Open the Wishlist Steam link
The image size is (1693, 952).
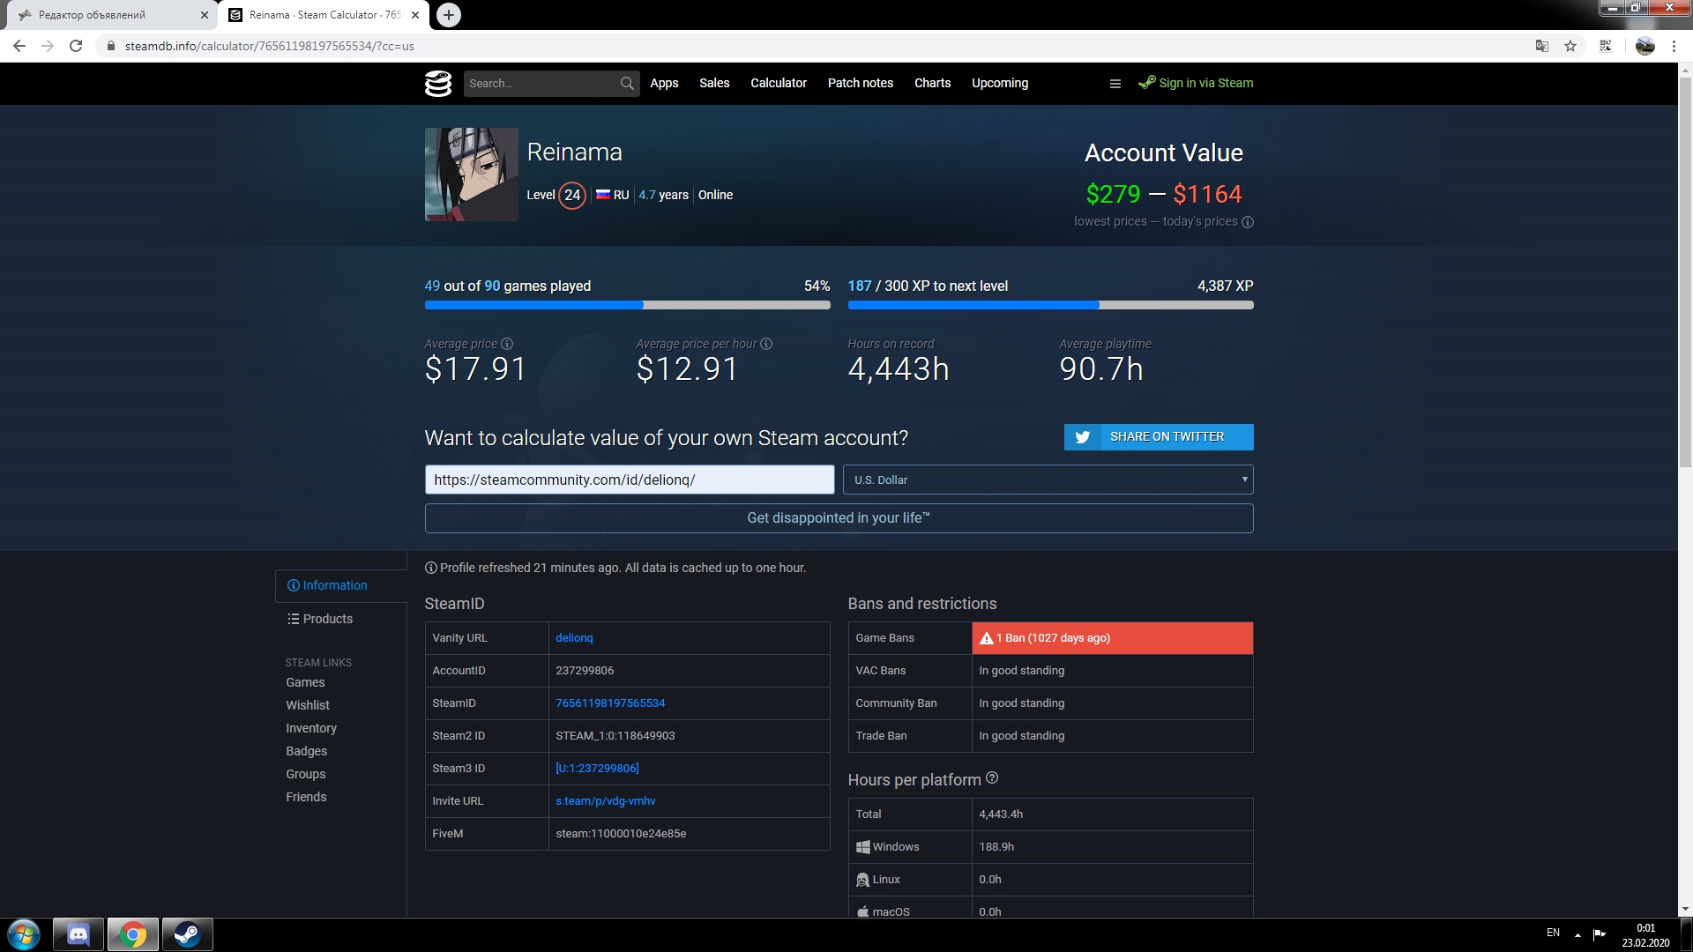pos(308,705)
